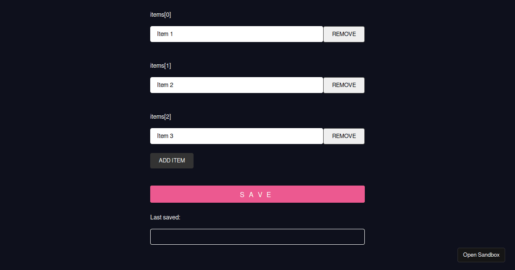
Task: Click the pink SAVE bar
Action: (257, 194)
